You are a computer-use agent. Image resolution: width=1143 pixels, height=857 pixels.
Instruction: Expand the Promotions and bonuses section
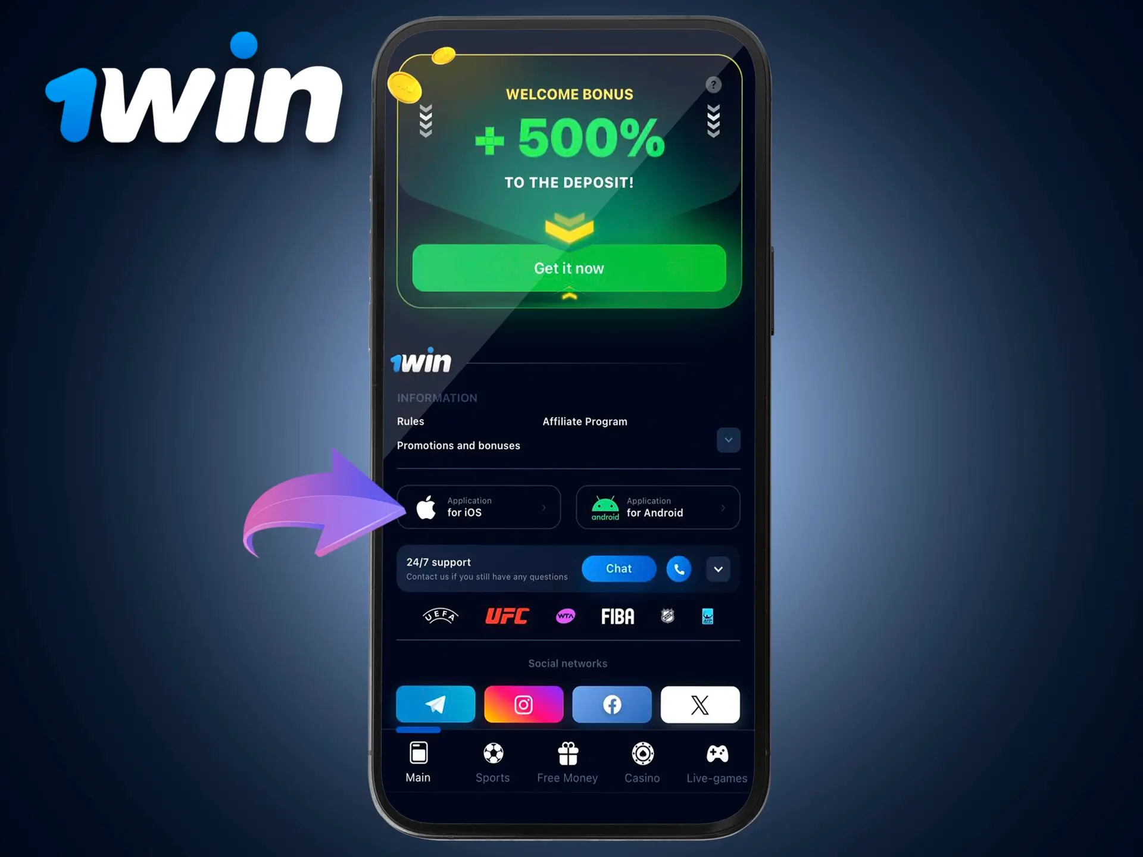pyautogui.click(x=729, y=440)
